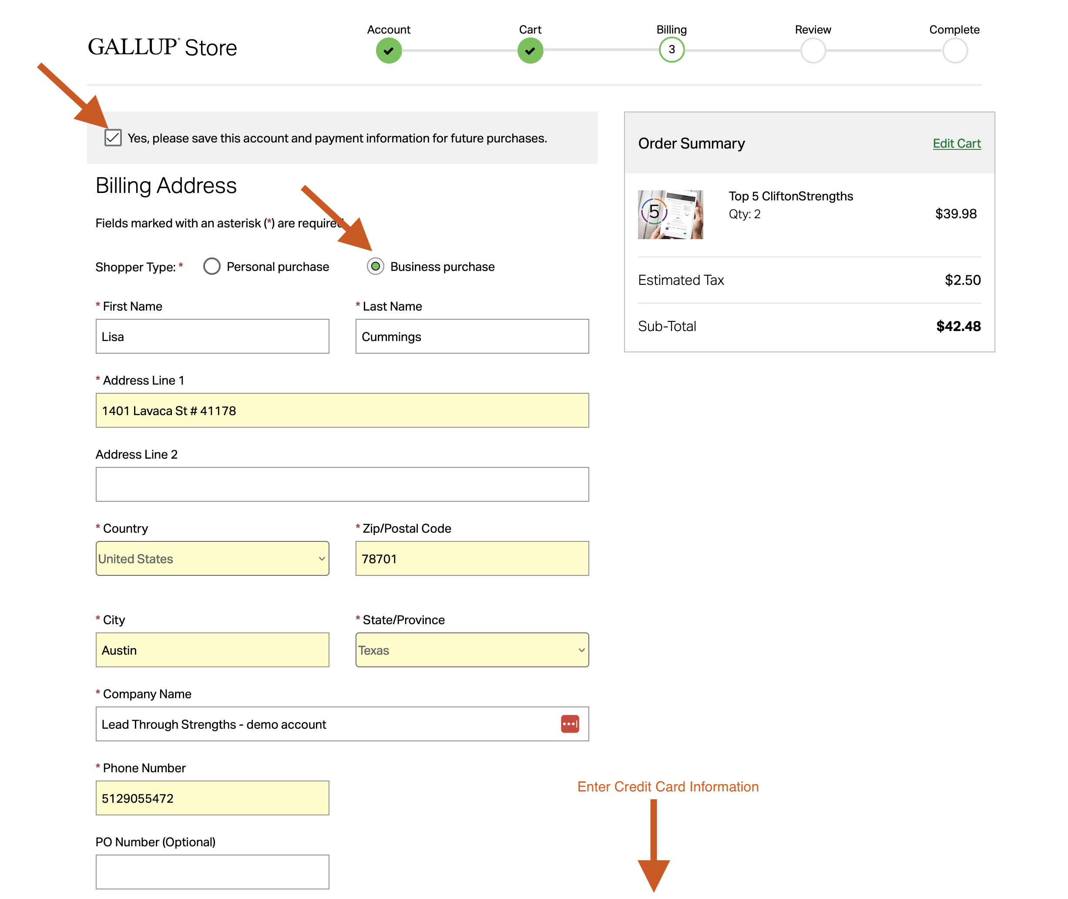Image resolution: width=1068 pixels, height=899 pixels.
Task: Click the red password manager icon in Company Name
Action: click(570, 723)
